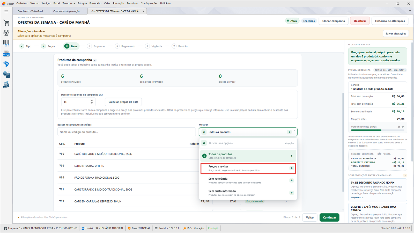The width and height of the screenshot is (414, 233).
Task: Open the Relatórios menu
Action: (132, 3)
